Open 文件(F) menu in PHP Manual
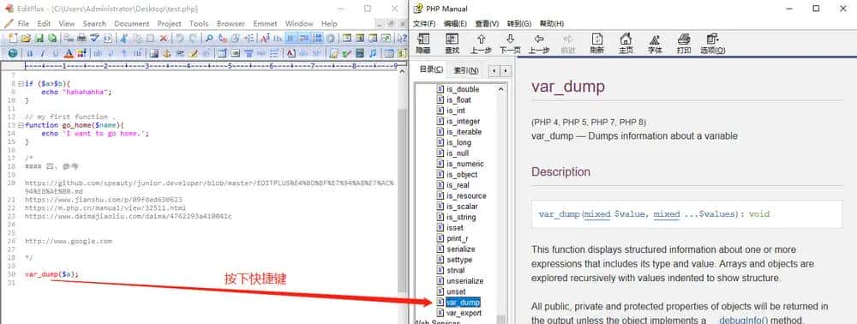 click(x=424, y=23)
